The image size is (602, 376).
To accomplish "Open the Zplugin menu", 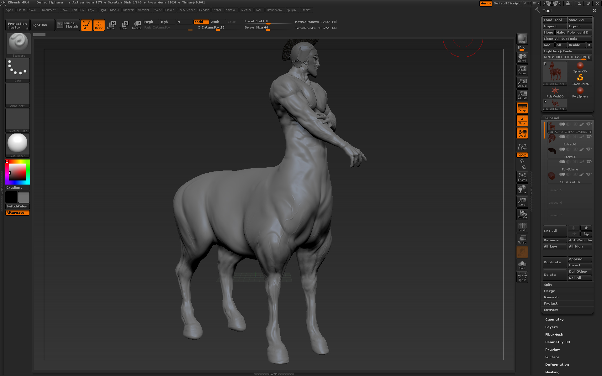I will (291, 10).
